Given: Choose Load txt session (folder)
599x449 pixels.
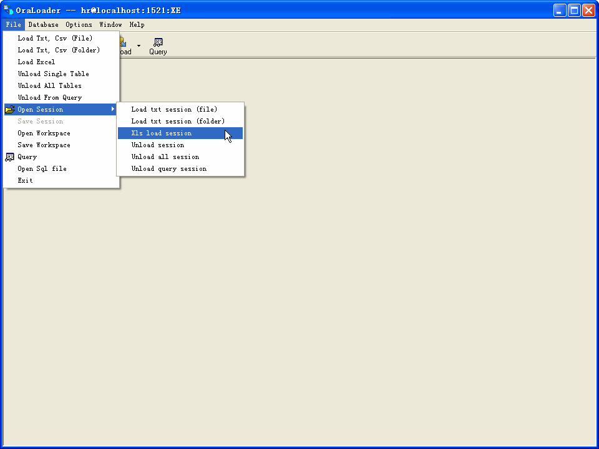Looking at the screenshot, I should [x=180, y=121].
